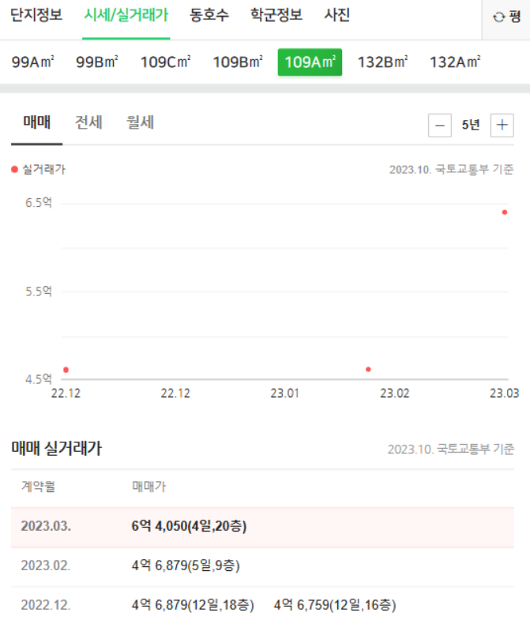
Task: Select the 2022.12. contract month cell
Action: 46,605
